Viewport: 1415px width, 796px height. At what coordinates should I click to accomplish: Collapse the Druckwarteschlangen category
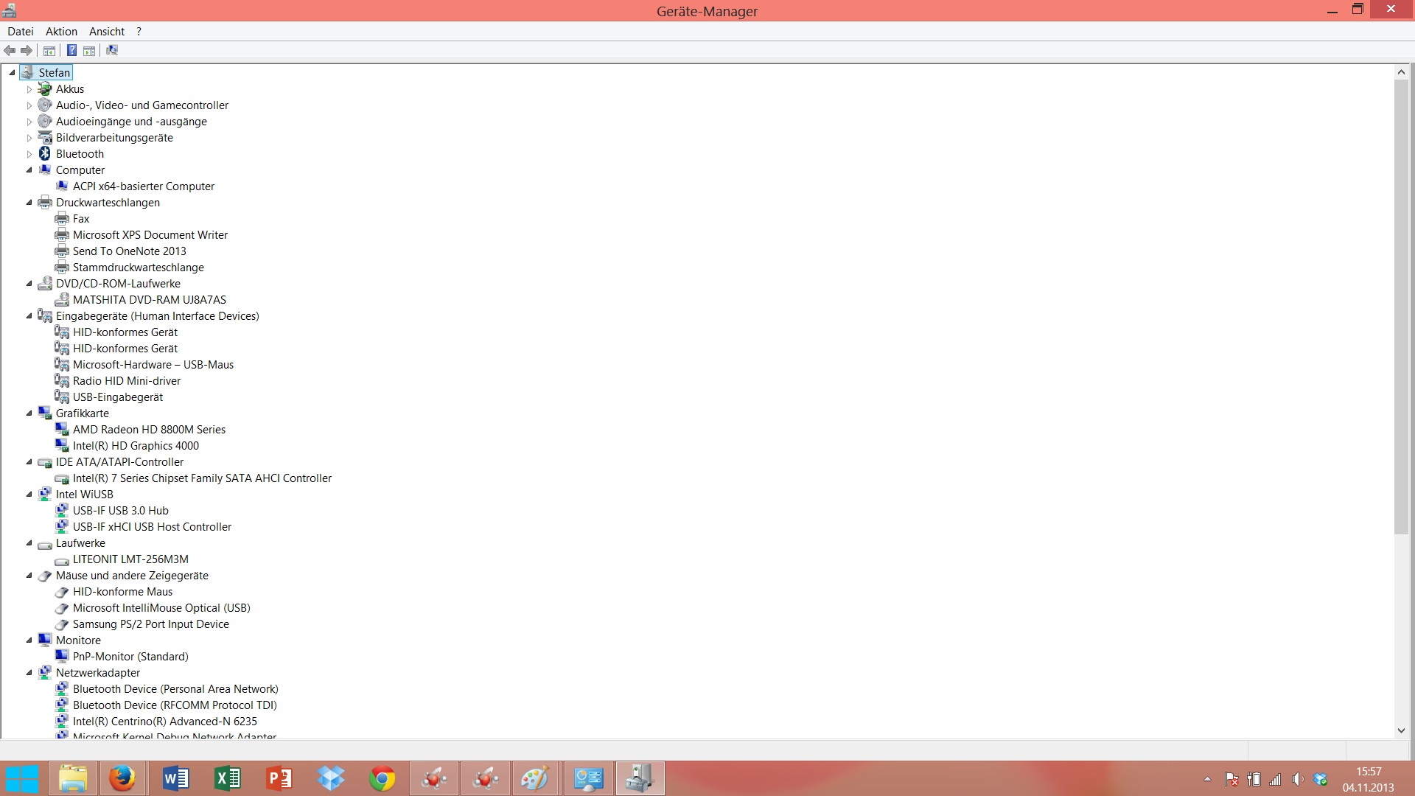[x=29, y=203]
